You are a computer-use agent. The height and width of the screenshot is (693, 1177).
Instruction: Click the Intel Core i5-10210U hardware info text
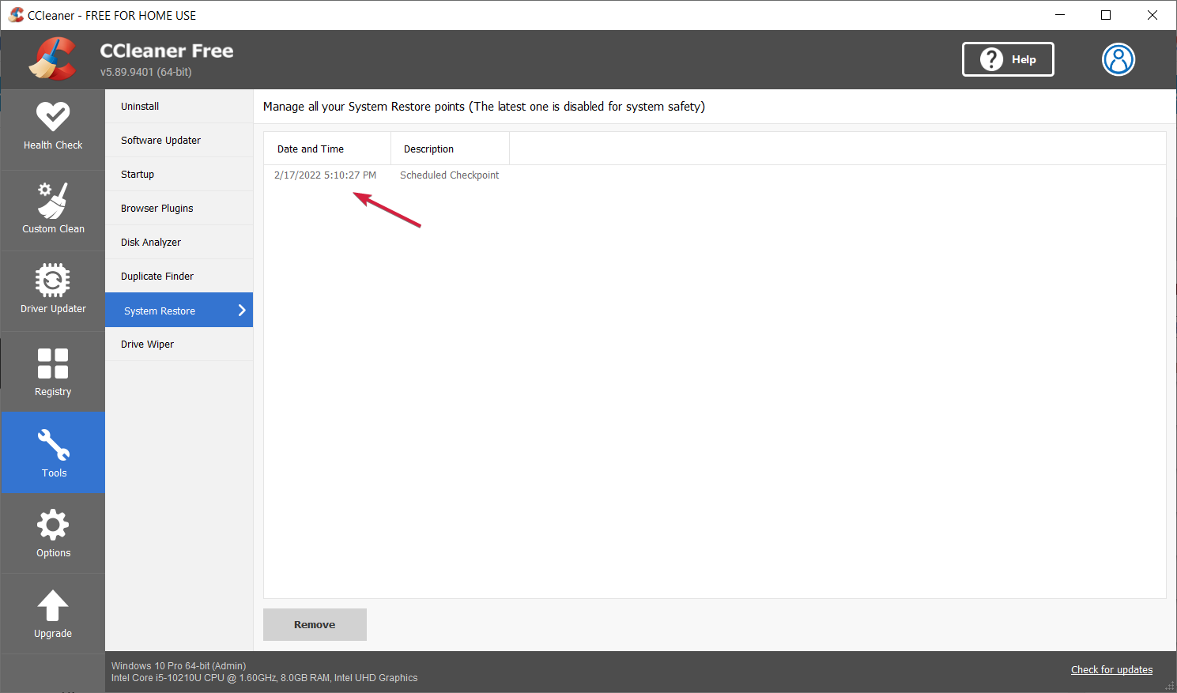pos(264,678)
